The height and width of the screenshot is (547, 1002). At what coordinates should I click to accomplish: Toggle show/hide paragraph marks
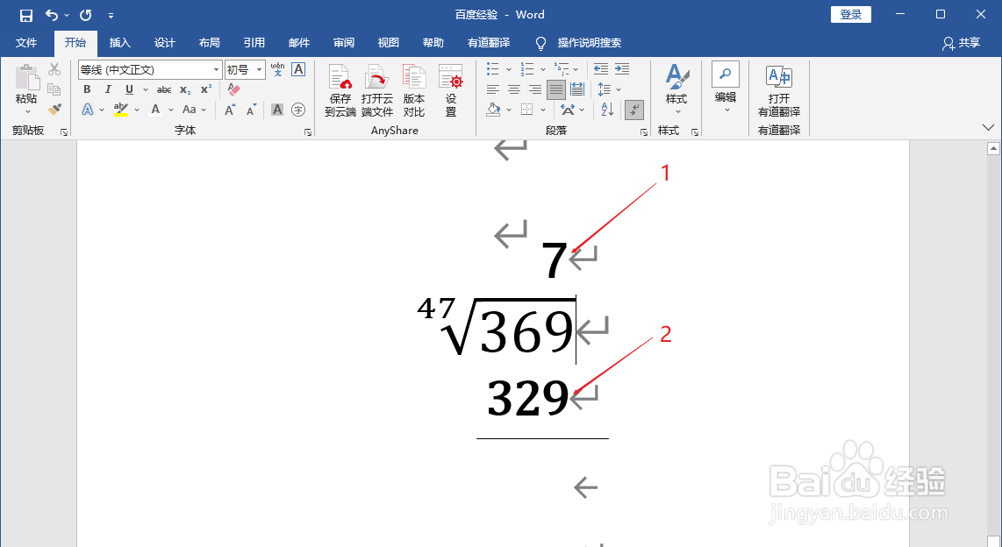pos(633,110)
